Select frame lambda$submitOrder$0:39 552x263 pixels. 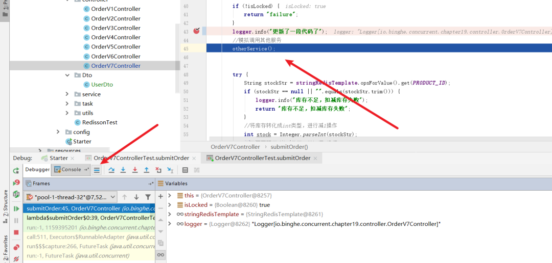click(x=89, y=218)
